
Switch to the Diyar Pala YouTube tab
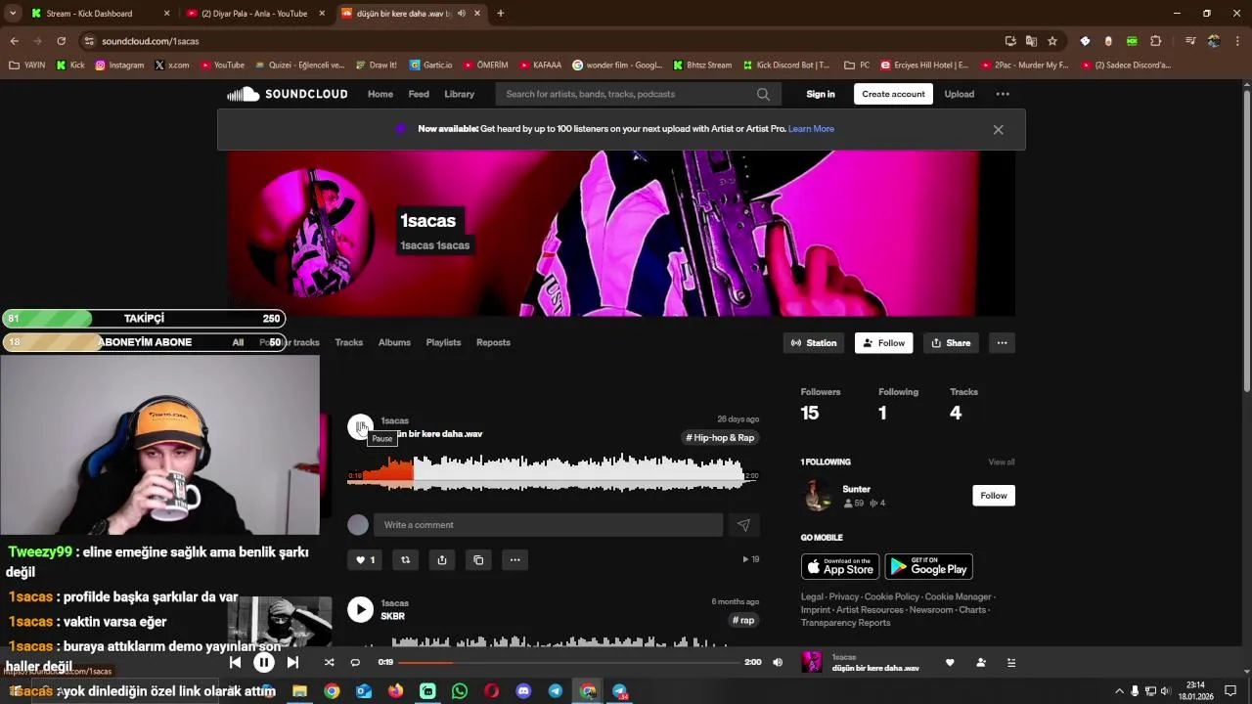tap(256, 14)
